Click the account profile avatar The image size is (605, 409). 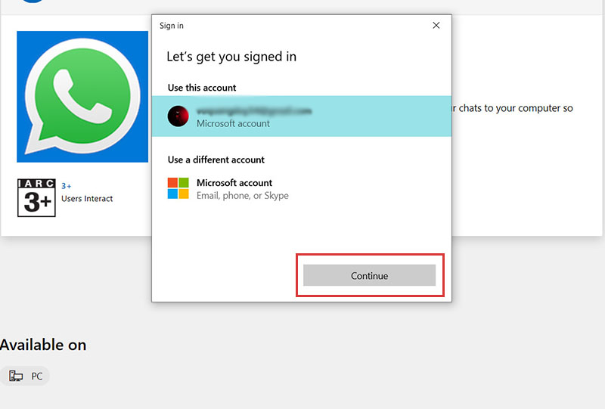[178, 116]
